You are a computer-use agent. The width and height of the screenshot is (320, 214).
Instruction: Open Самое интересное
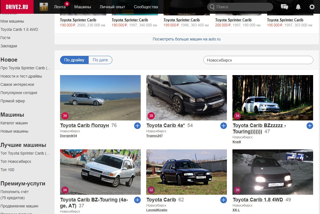(x=17, y=84)
